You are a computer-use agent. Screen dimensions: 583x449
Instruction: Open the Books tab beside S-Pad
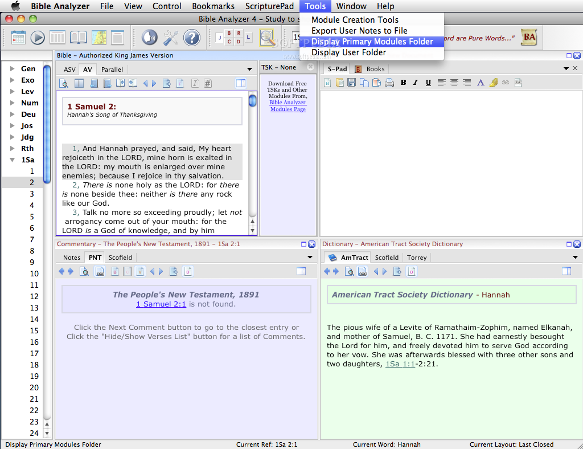pyautogui.click(x=370, y=69)
